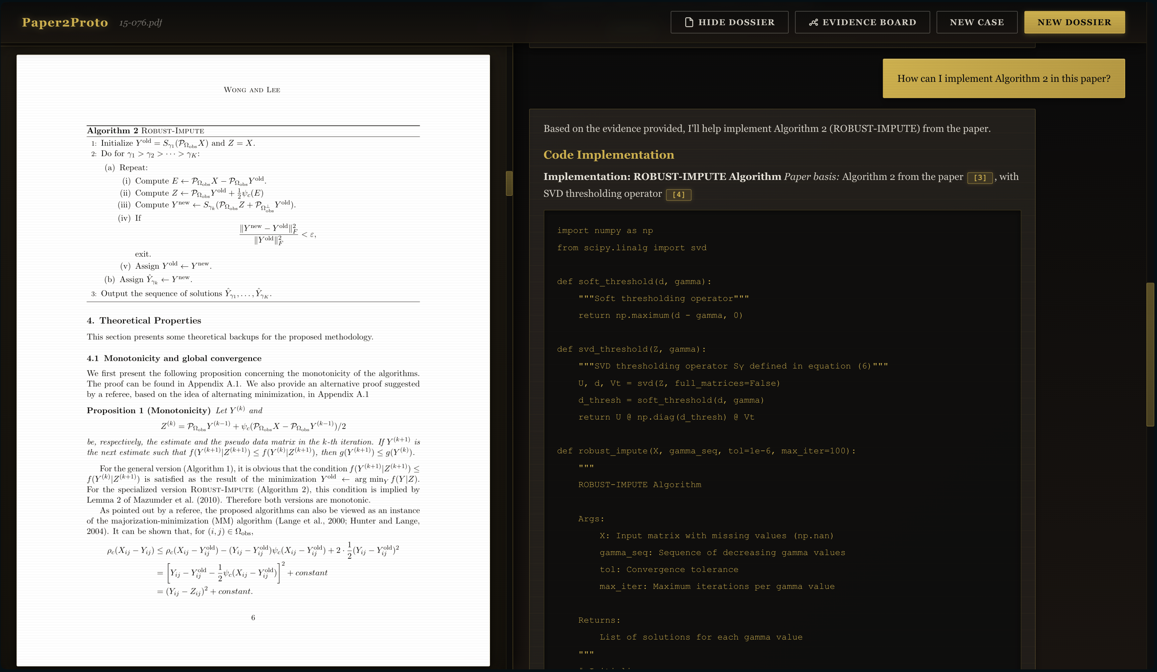This screenshot has height=672, width=1157.
Task: Create a NEW DOSSIER
Action: tap(1074, 22)
